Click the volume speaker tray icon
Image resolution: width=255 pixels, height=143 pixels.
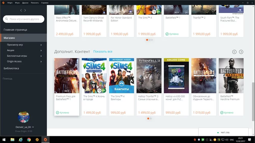point(227,140)
